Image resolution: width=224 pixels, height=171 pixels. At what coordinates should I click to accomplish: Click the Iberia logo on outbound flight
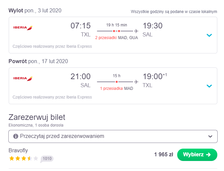pyautogui.click(x=23, y=28)
